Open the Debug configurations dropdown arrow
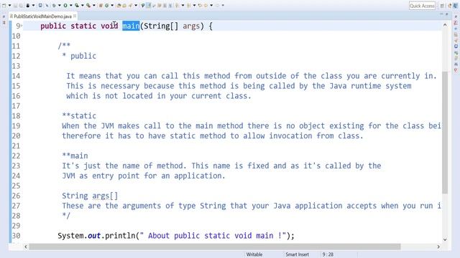460x258 pixels. point(59,6)
